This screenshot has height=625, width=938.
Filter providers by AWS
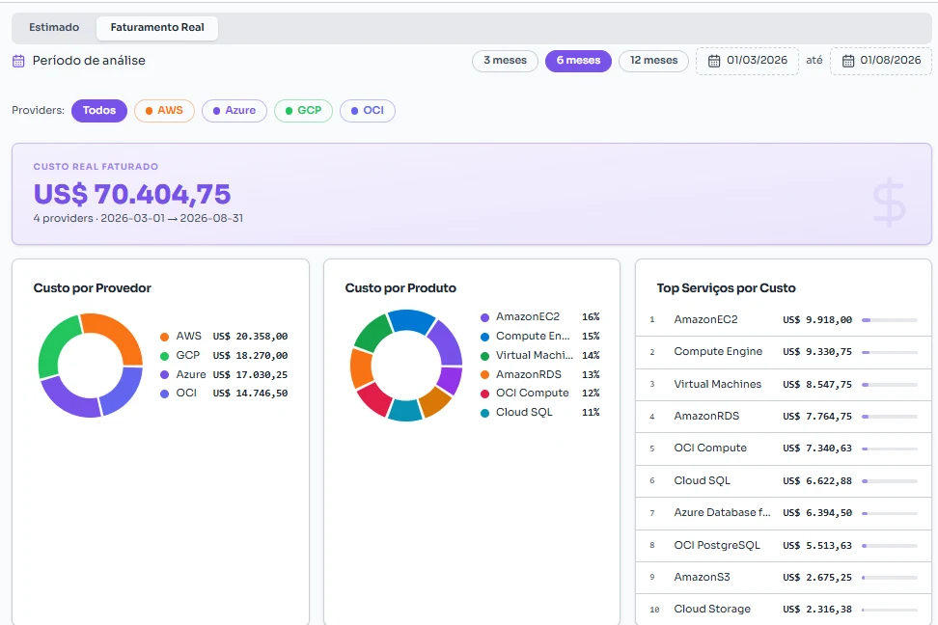(x=164, y=111)
